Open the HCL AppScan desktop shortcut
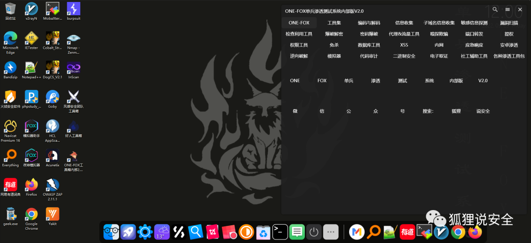This screenshot has height=243, width=531. coord(53,131)
